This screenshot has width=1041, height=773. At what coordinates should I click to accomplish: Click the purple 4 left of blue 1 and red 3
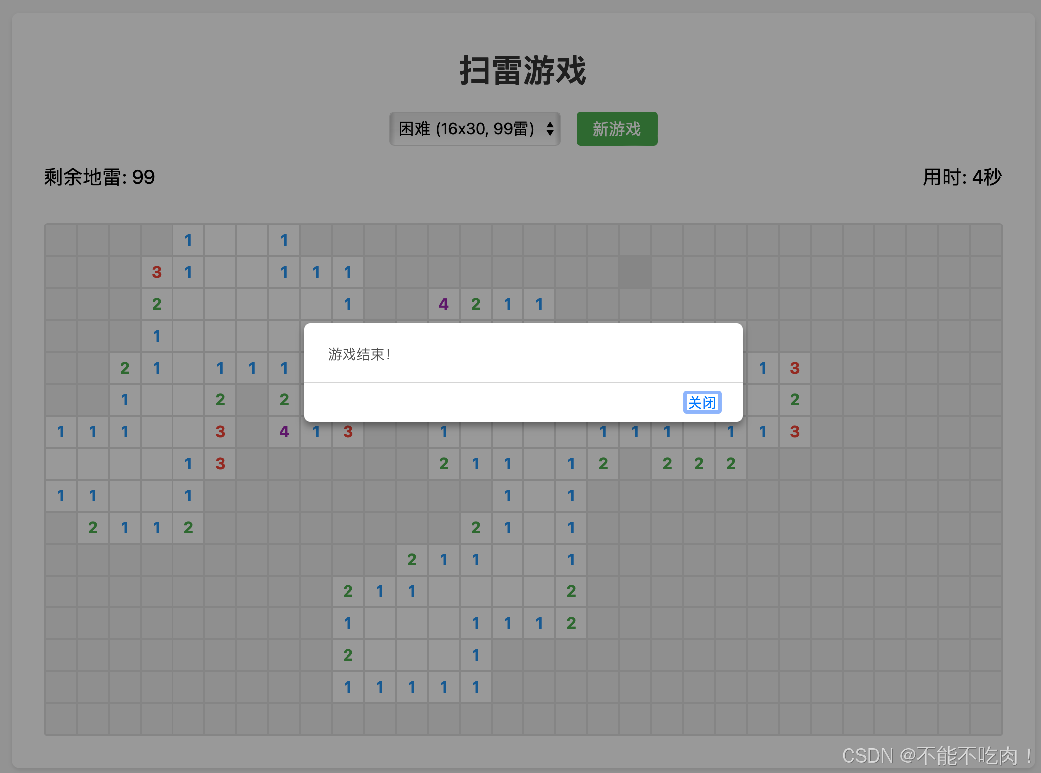pyautogui.click(x=284, y=432)
